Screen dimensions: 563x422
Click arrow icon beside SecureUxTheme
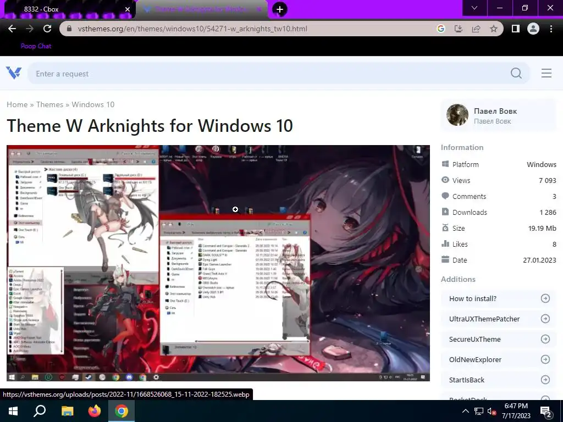point(545,339)
